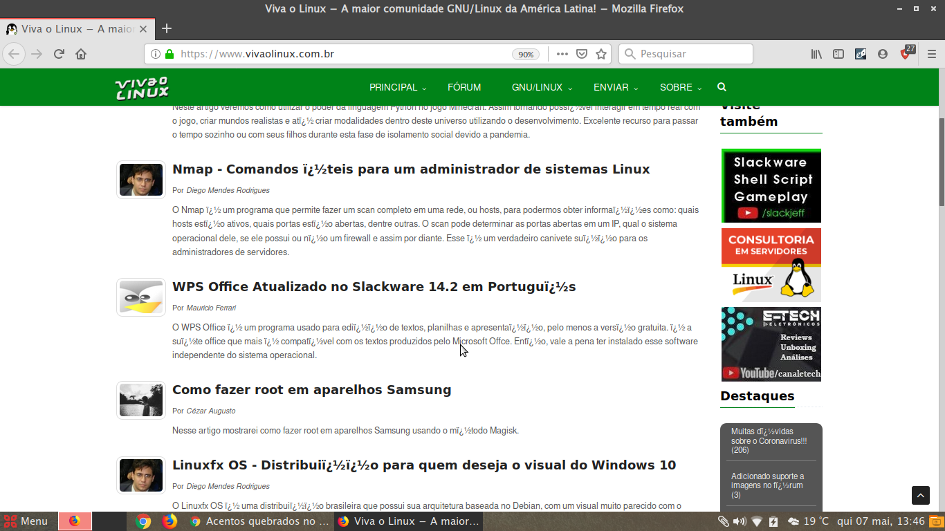Open a new browser tab

click(x=166, y=28)
